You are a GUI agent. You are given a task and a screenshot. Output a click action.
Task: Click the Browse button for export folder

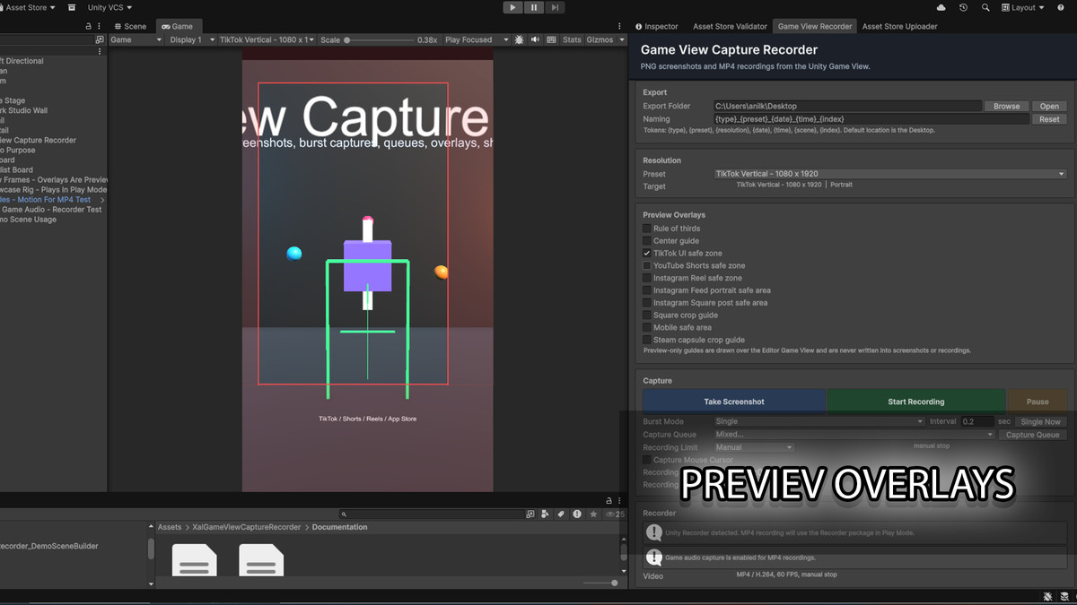coord(1006,106)
